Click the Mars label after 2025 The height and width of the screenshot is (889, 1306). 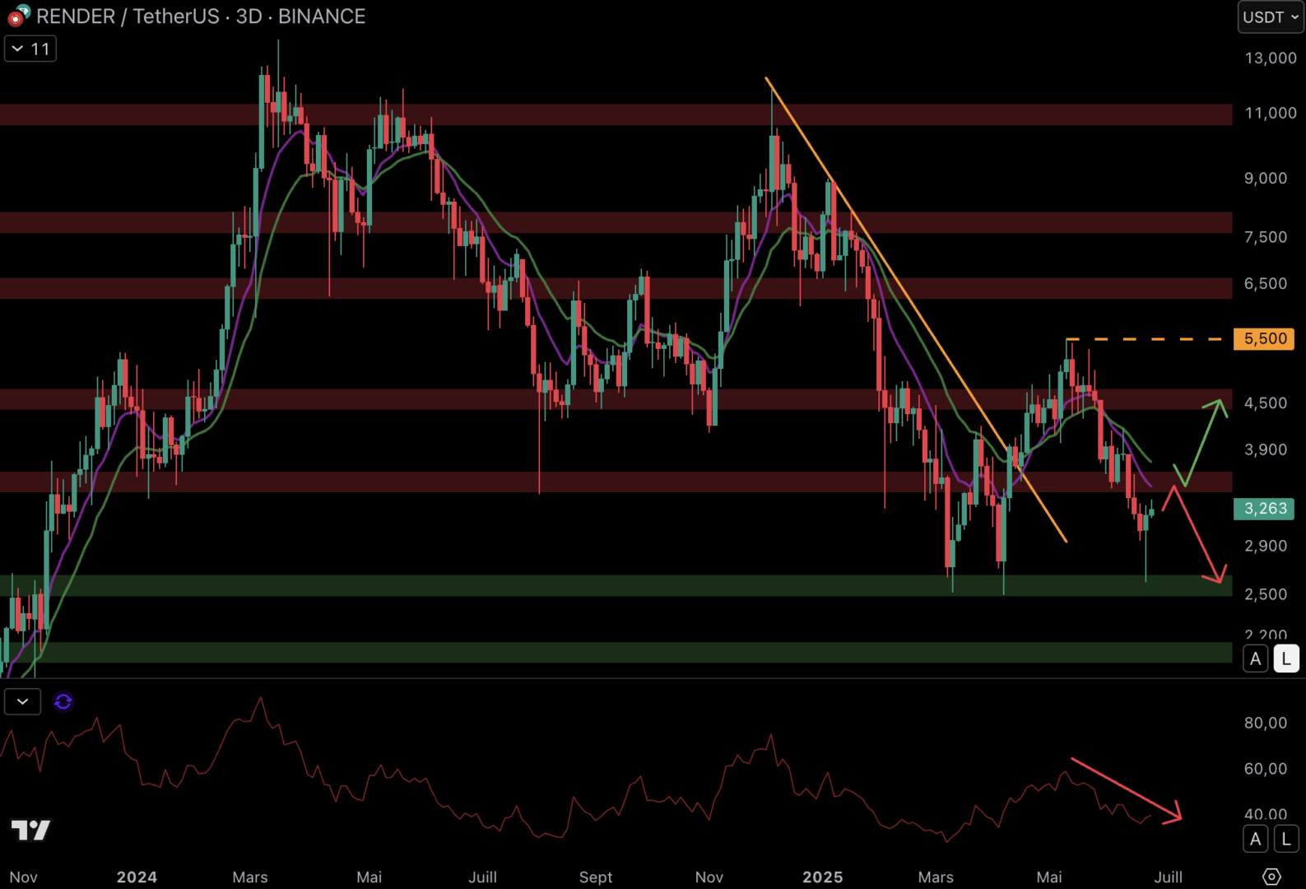click(936, 877)
